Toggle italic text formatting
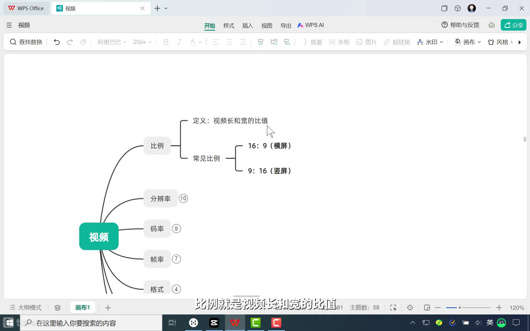This screenshot has width=530, height=331. (x=179, y=42)
